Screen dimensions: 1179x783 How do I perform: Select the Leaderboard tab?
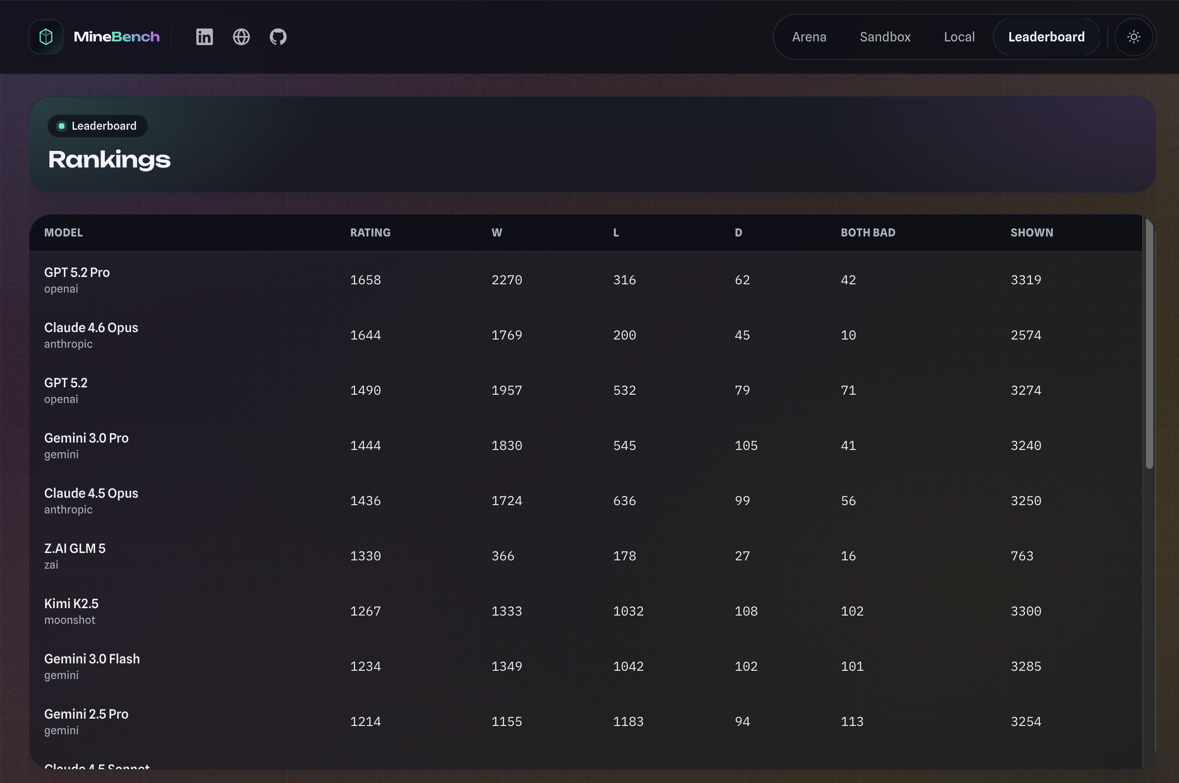[1046, 37]
